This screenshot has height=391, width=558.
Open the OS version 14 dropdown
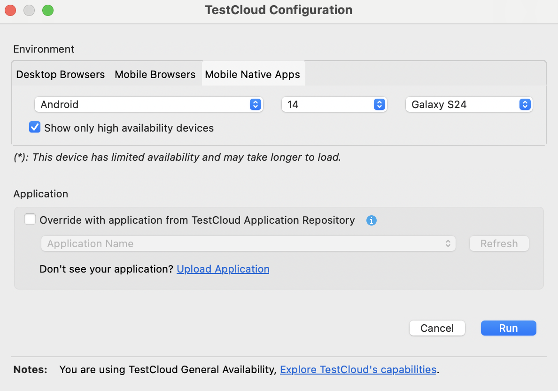point(333,104)
